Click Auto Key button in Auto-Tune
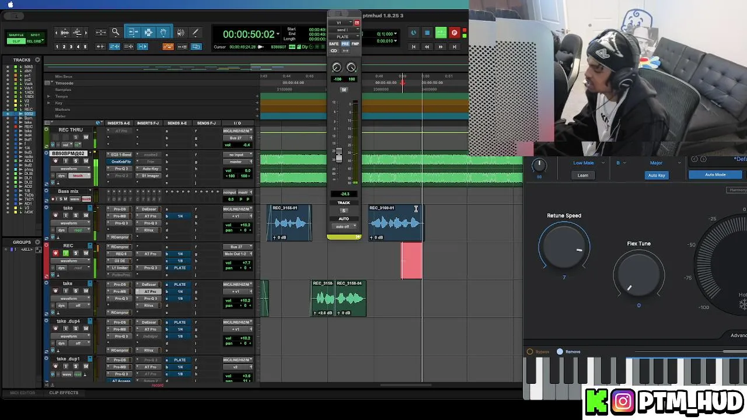Screen dimensions: 747x420 [x=657, y=175]
